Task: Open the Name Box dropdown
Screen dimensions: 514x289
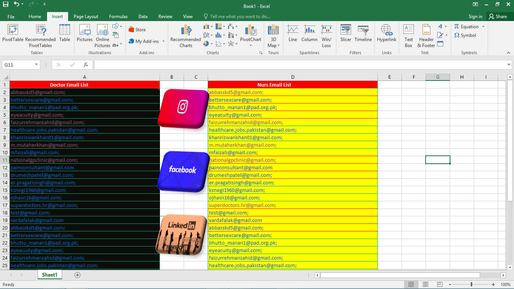Action: pos(36,64)
